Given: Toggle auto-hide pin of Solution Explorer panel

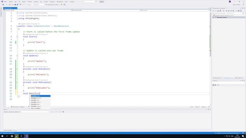Looking at the screenshot, I should point(242,8).
